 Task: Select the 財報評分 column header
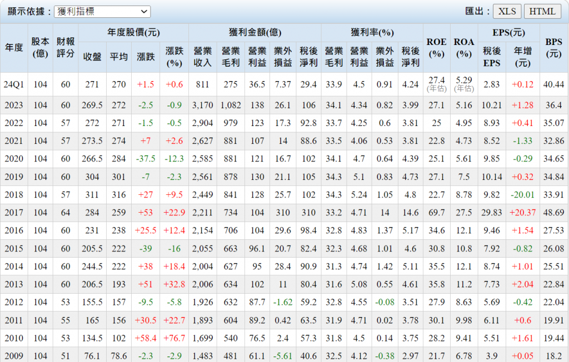point(66,48)
